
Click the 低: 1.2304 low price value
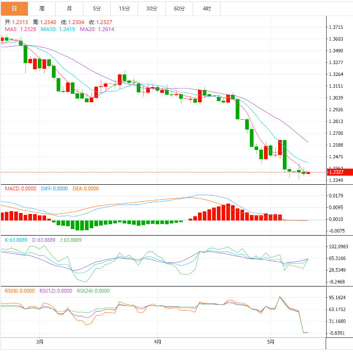click(72, 22)
